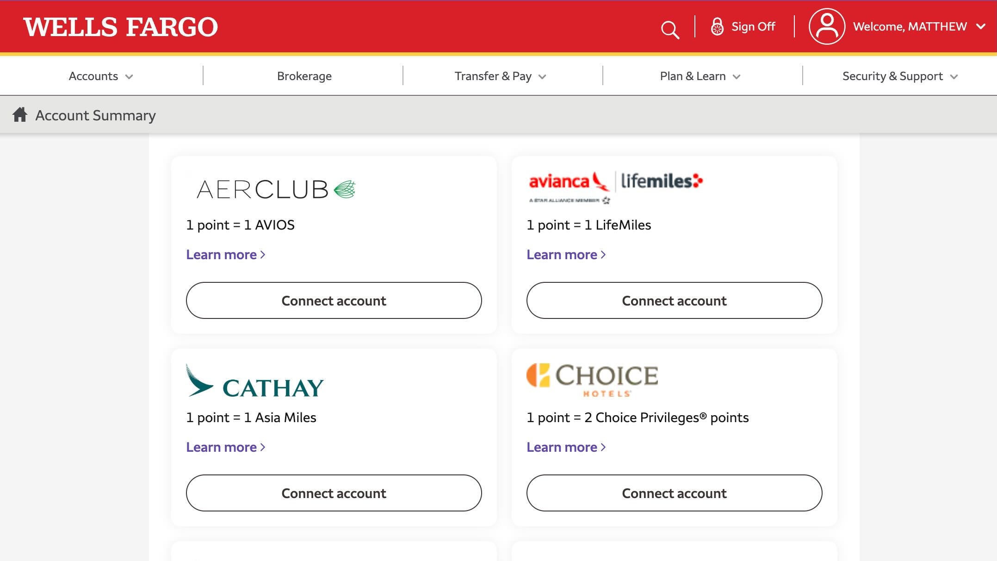Connect account for Choice Hotels
Screen dimensions: 997x561
click(674, 493)
